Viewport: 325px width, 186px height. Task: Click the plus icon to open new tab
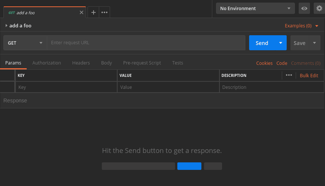[94, 12]
